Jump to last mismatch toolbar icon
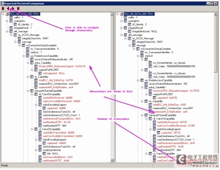 click(18, 8)
